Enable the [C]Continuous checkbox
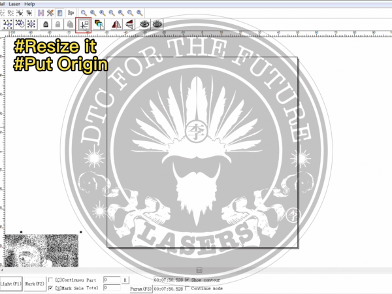Image resolution: width=392 pixels, height=294 pixels. coord(50,280)
